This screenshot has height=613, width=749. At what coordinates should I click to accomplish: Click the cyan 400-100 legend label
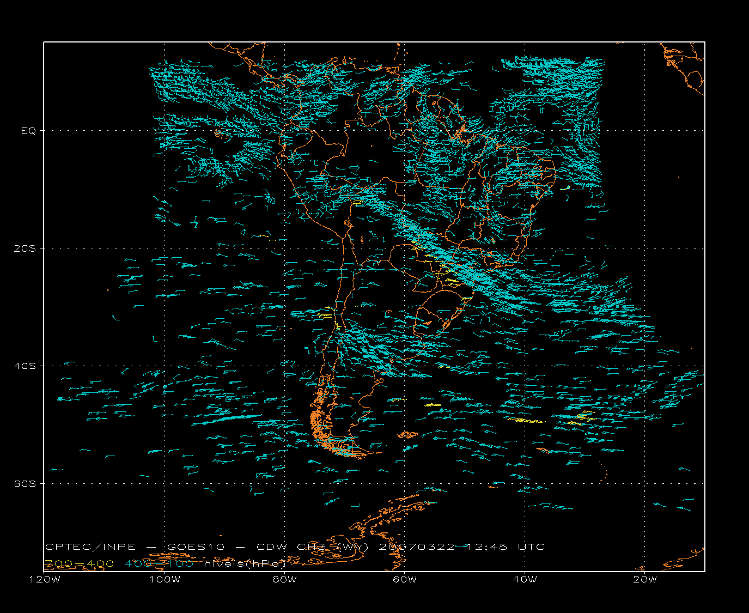point(159,563)
